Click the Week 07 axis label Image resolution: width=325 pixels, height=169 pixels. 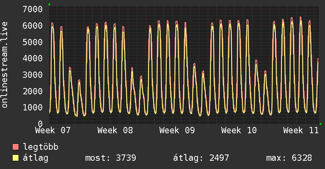pos(53,130)
